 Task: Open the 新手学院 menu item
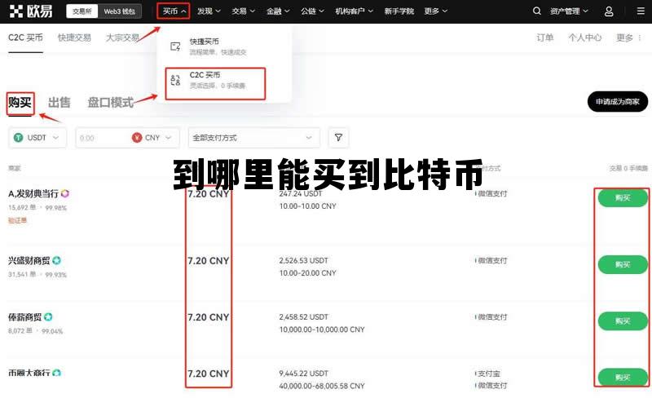399,11
